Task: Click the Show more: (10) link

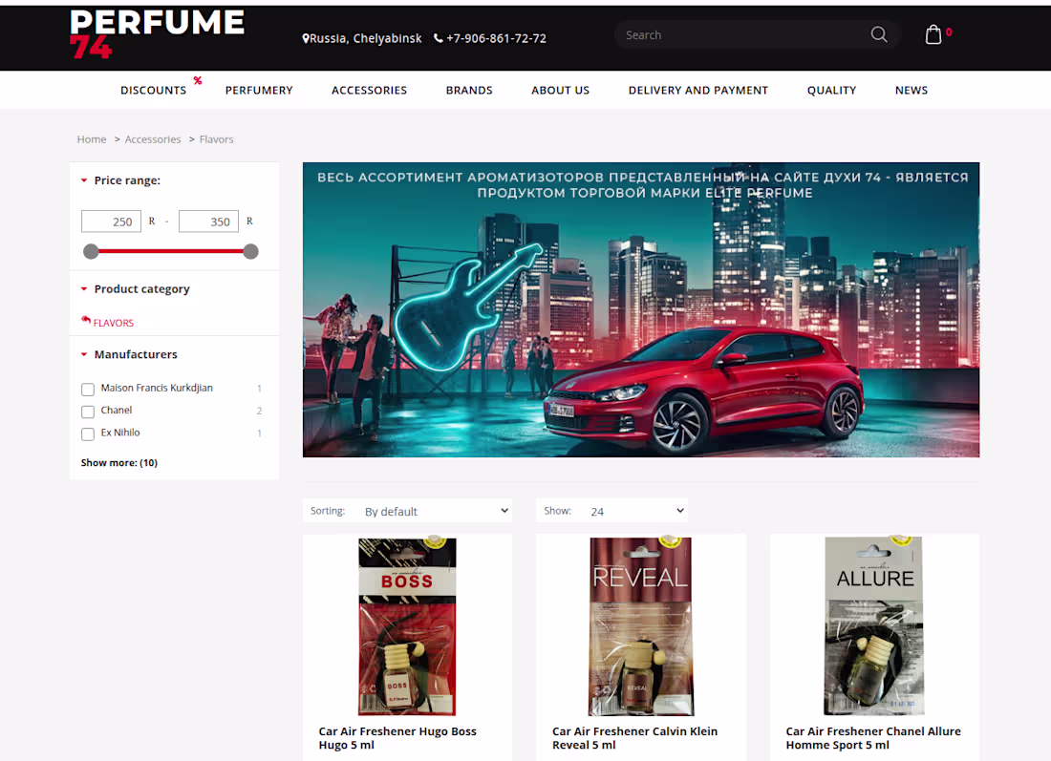Action: coord(118,462)
